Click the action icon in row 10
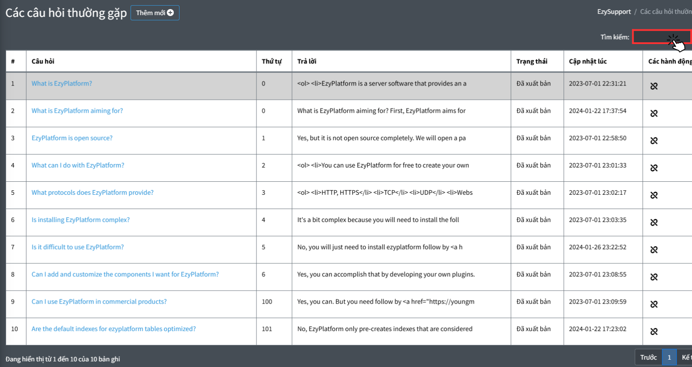Screen dimensions: 692x367 click(654, 331)
